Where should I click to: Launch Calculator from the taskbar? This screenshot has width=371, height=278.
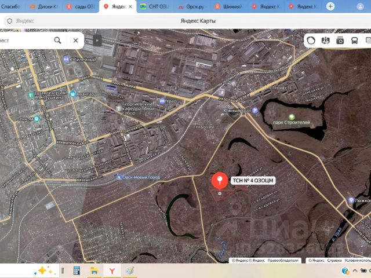coord(77,270)
